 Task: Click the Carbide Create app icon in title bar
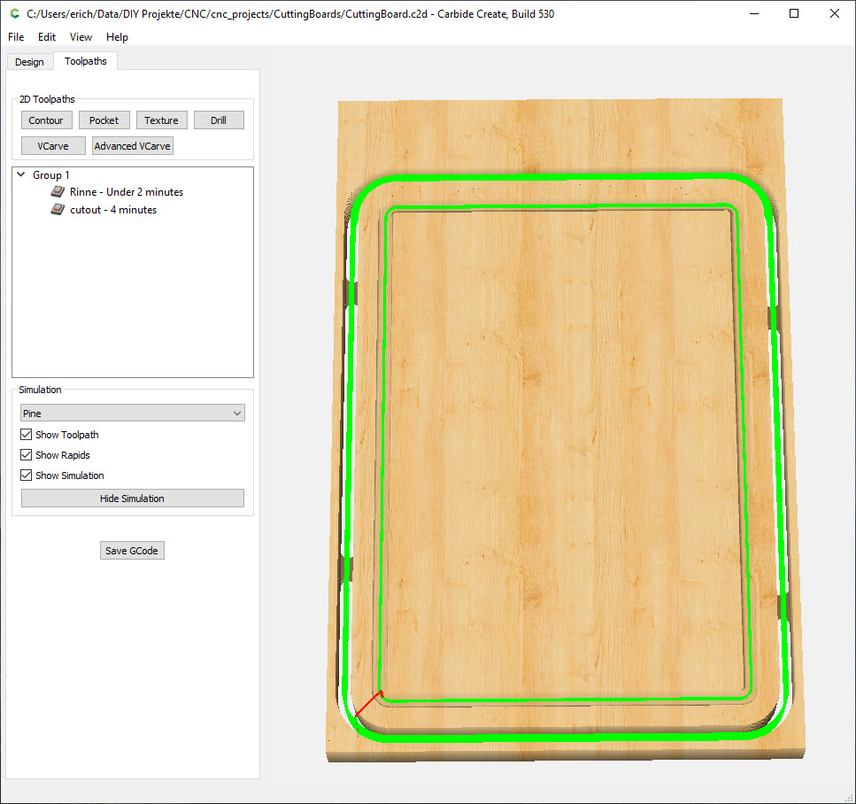click(x=13, y=13)
